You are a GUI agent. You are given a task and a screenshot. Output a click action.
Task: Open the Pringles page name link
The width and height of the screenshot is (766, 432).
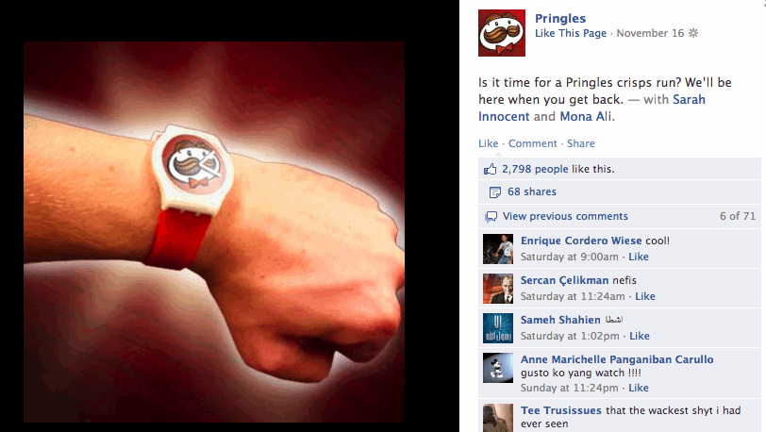click(559, 19)
